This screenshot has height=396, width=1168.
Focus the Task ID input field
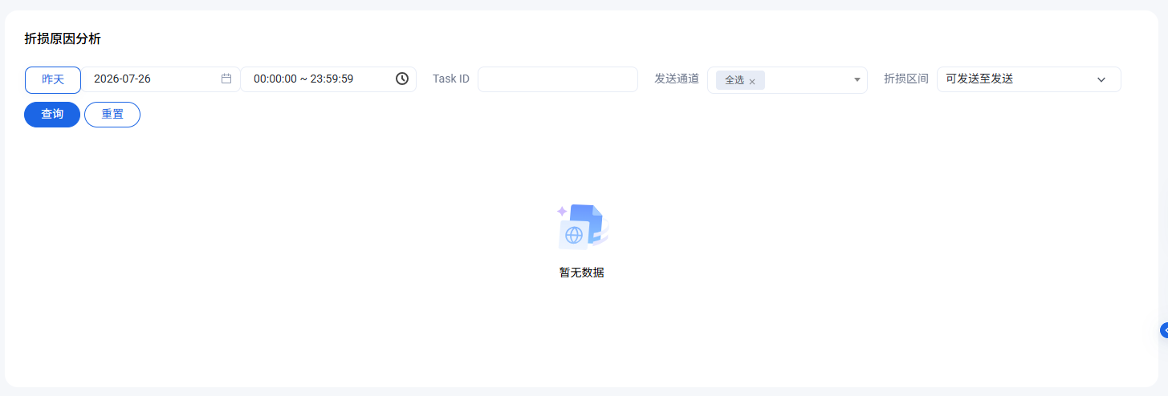tap(558, 79)
